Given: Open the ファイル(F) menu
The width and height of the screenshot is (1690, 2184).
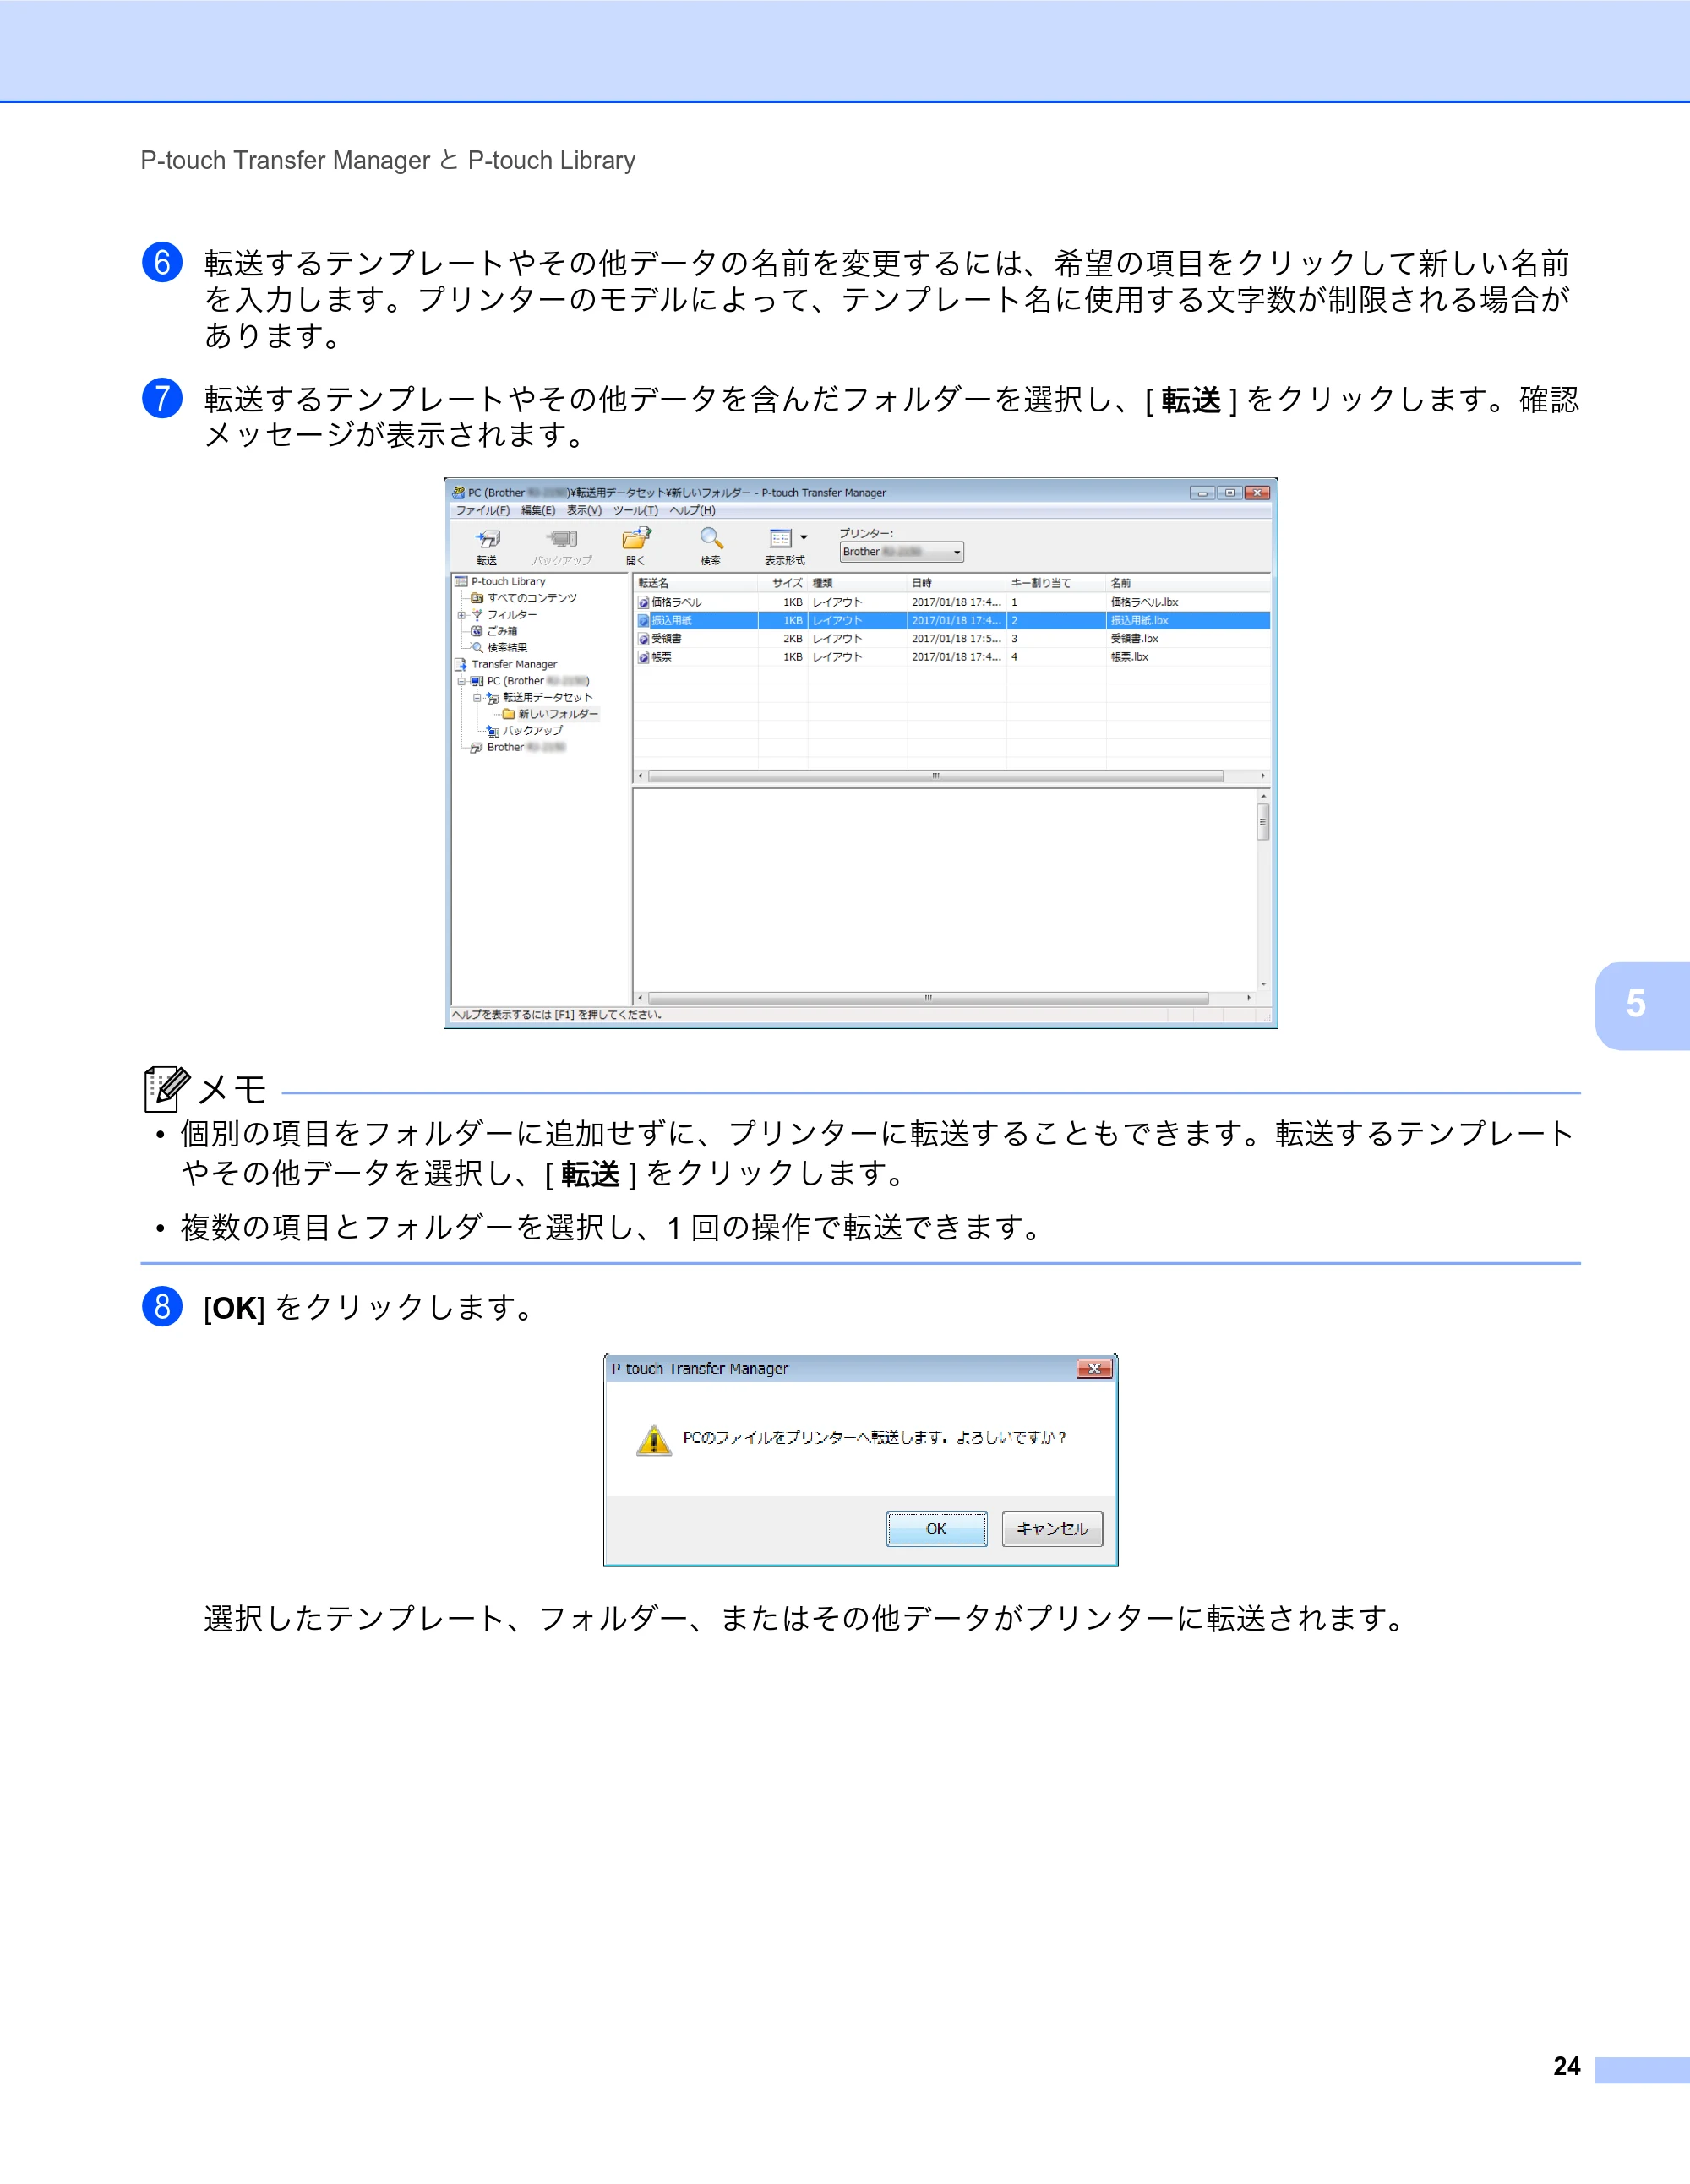Looking at the screenshot, I should tap(483, 510).
